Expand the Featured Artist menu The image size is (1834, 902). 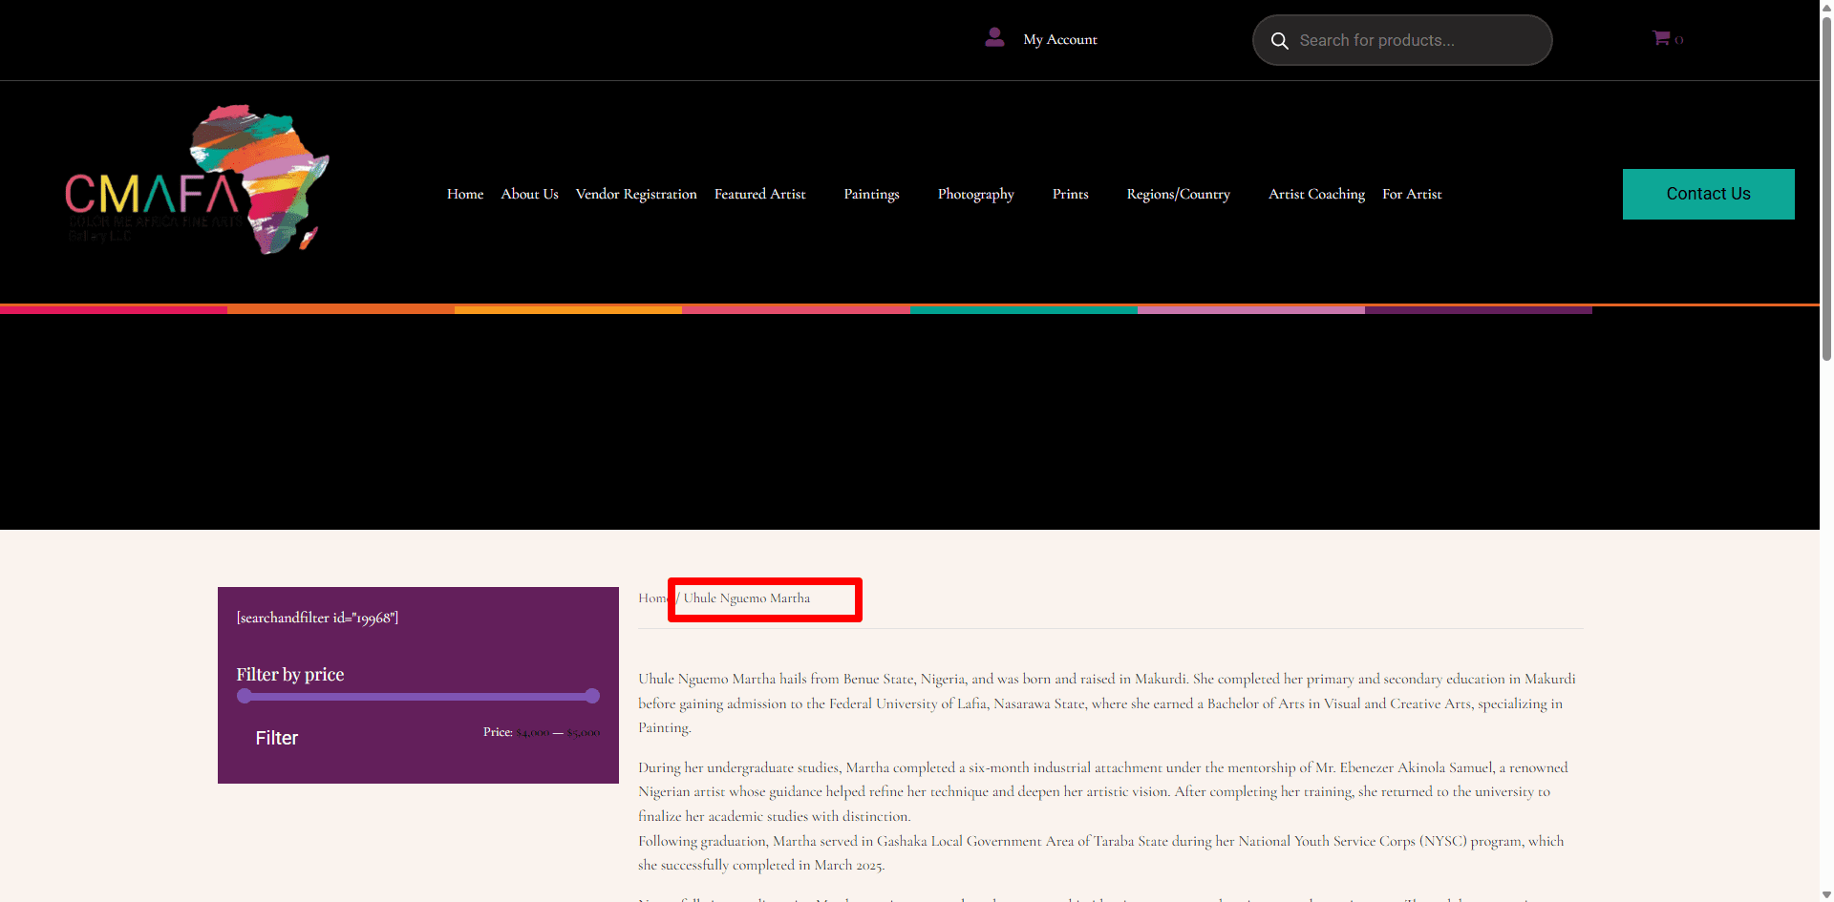tap(760, 194)
